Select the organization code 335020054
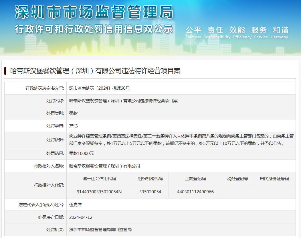The width and height of the screenshot is (301, 238). (150, 192)
